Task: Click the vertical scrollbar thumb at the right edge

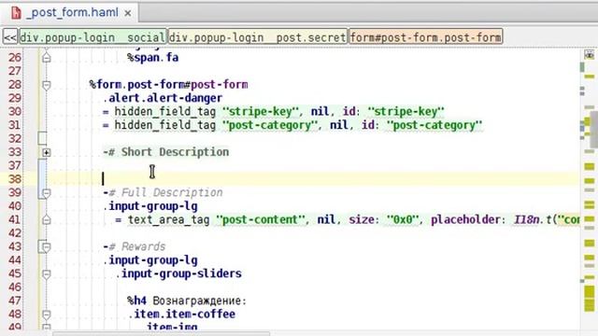Action: (x=594, y=130)
